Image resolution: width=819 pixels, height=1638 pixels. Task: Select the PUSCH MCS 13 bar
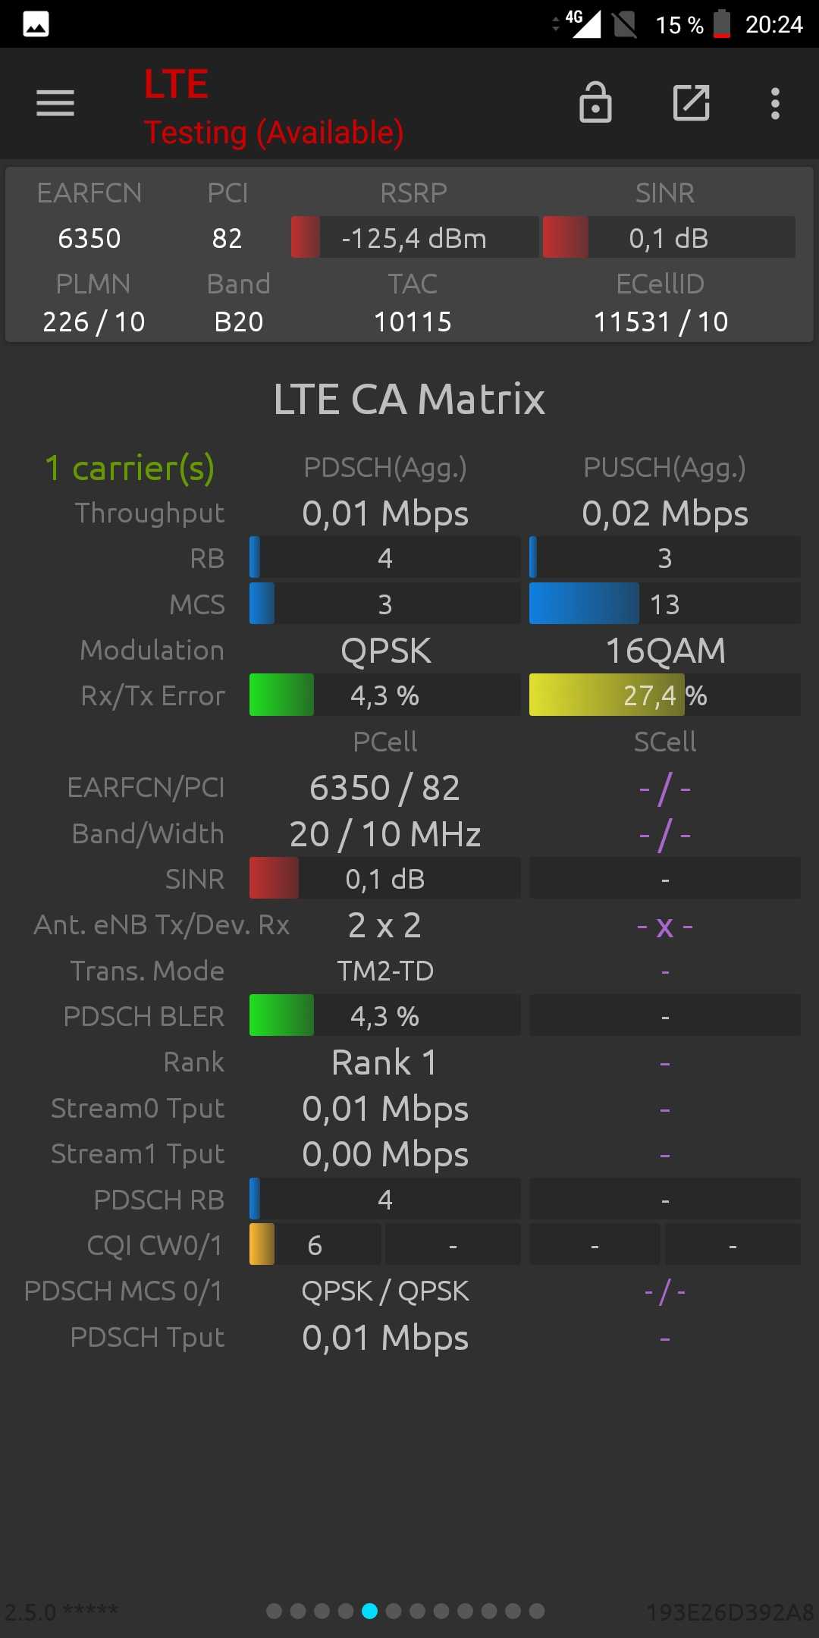[x=664, y=604]
